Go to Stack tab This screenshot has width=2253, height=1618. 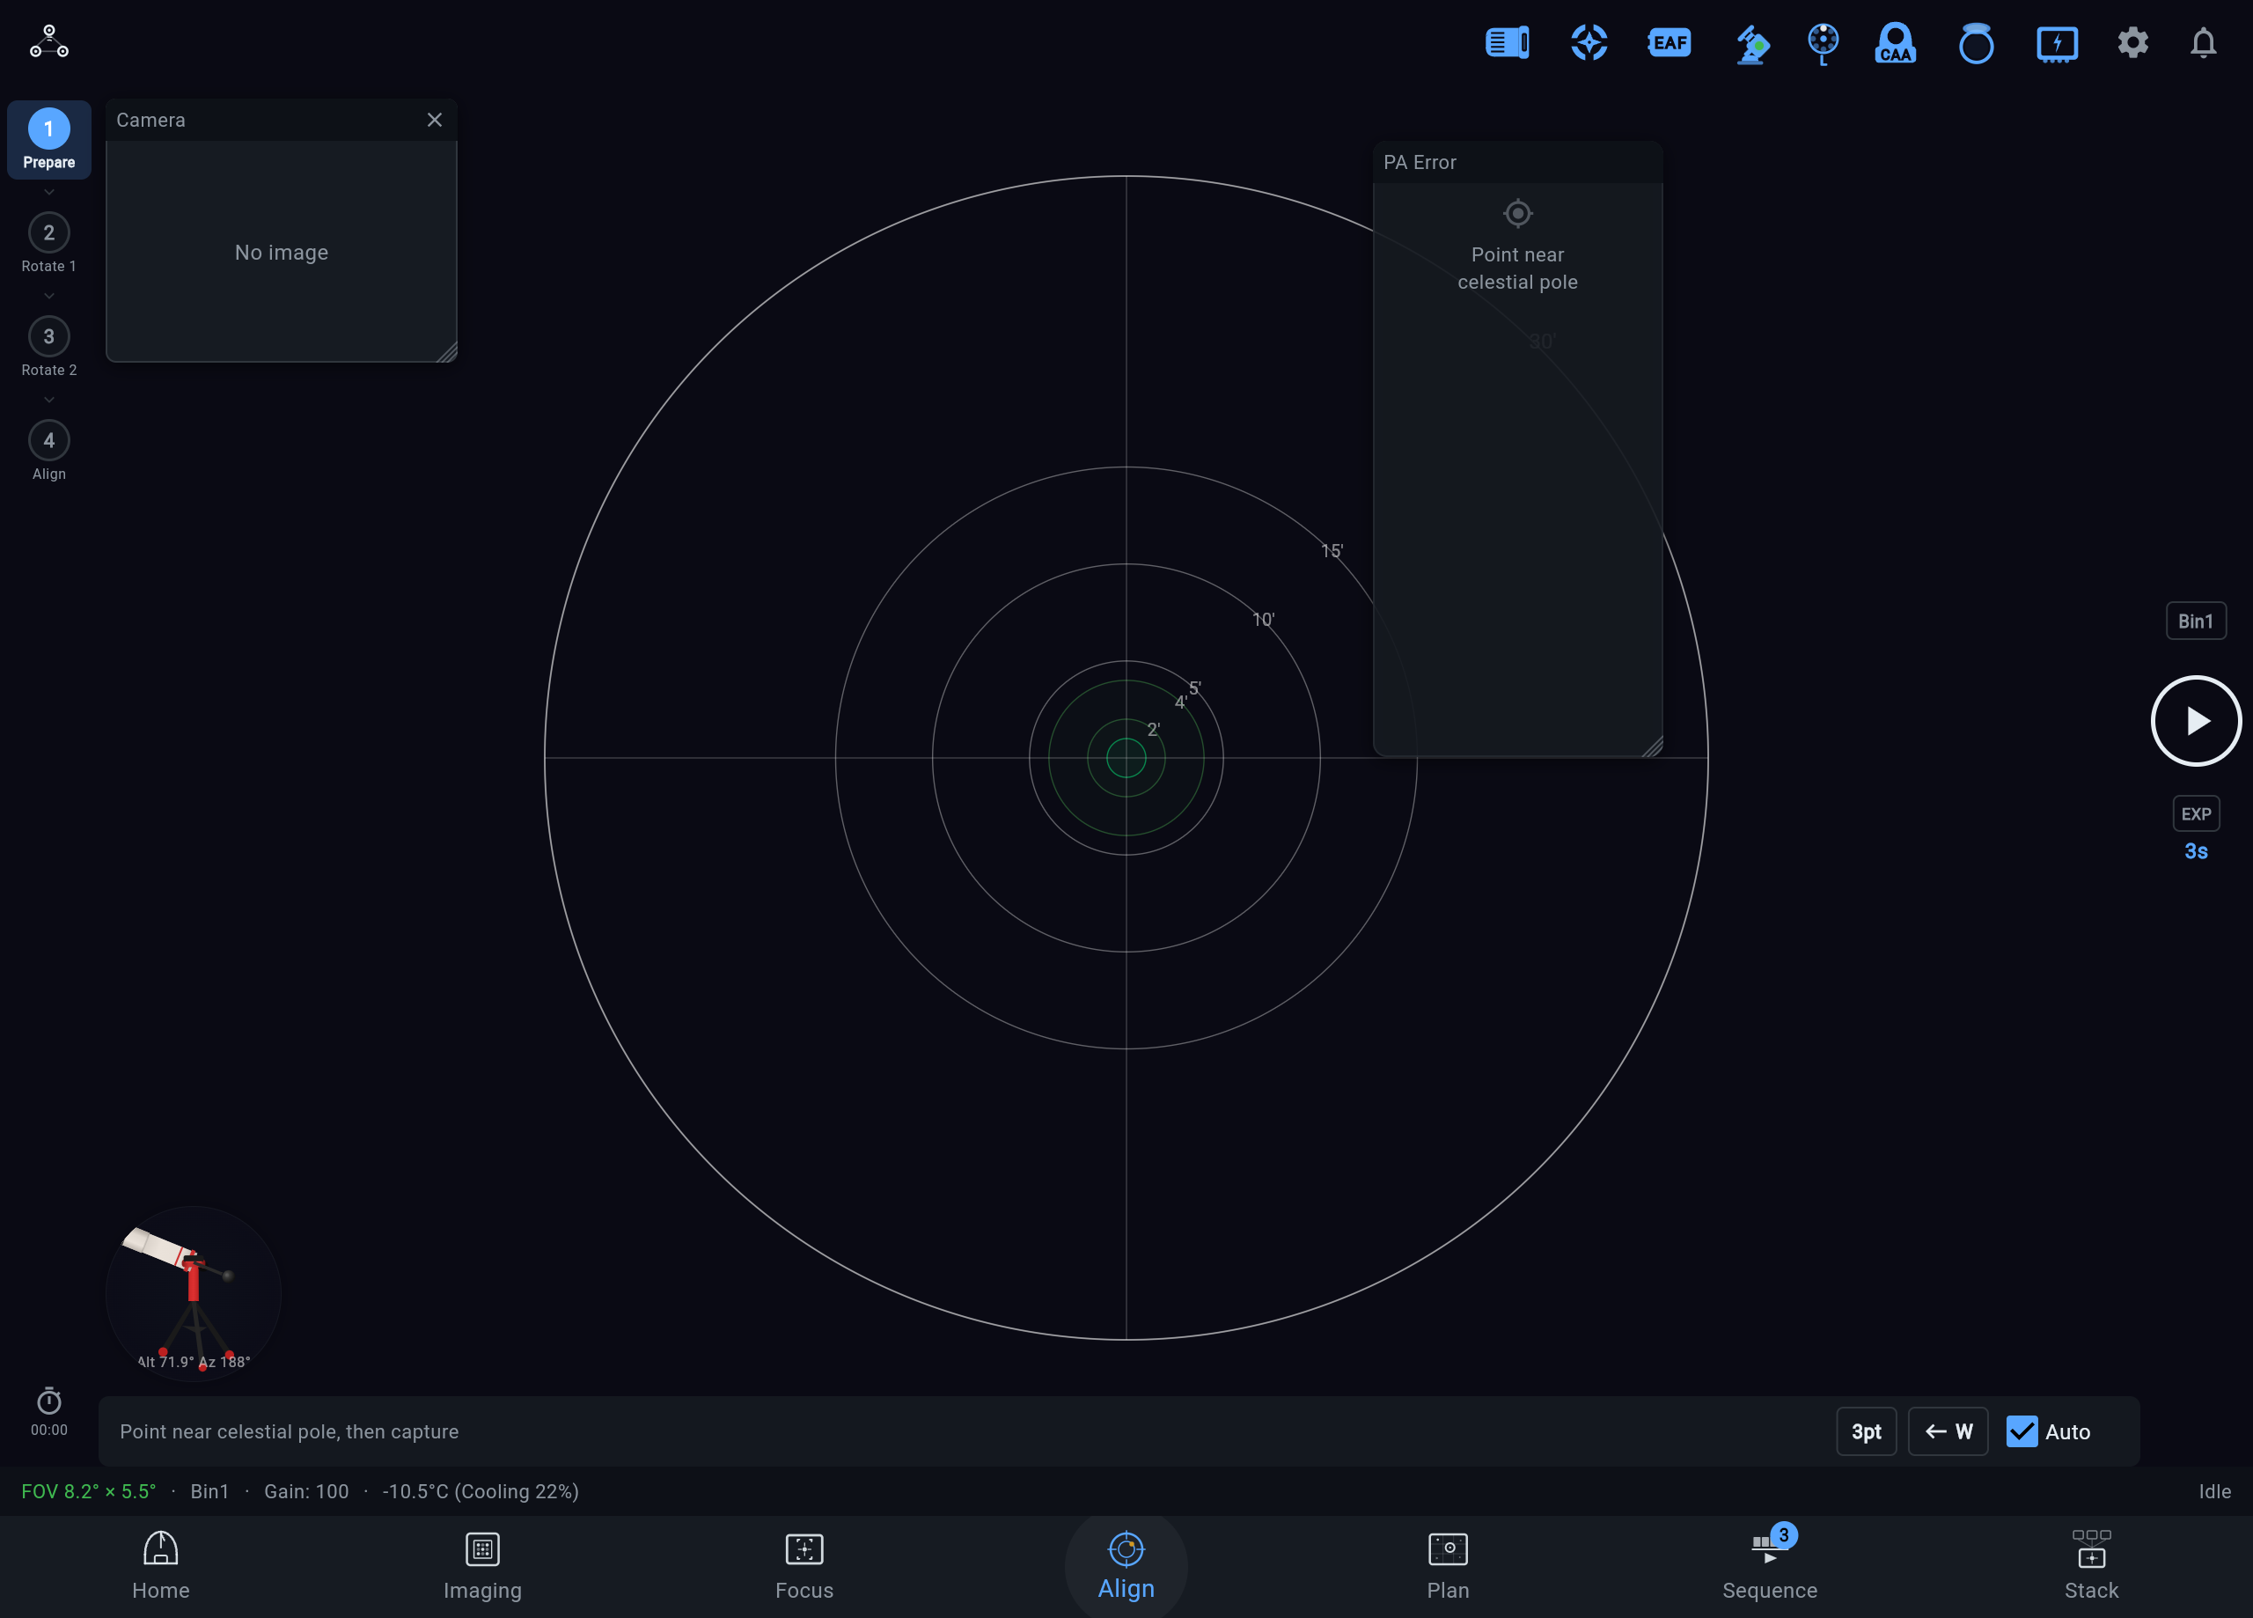(x=2092, y=1566)
